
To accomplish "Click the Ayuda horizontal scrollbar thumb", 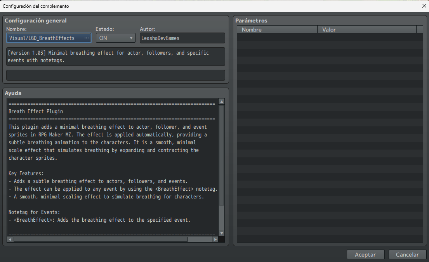I will point(101,239).
